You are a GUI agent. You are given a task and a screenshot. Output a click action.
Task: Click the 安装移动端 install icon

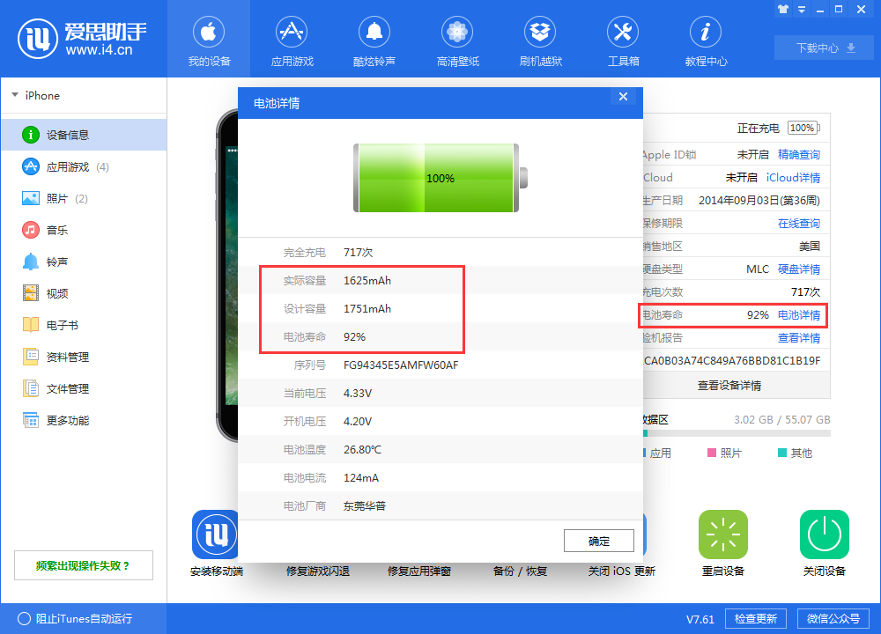pos(214,534)
